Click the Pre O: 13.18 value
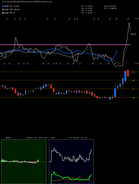This screenshot has height=184, width=139. click(x=87, y=6)
